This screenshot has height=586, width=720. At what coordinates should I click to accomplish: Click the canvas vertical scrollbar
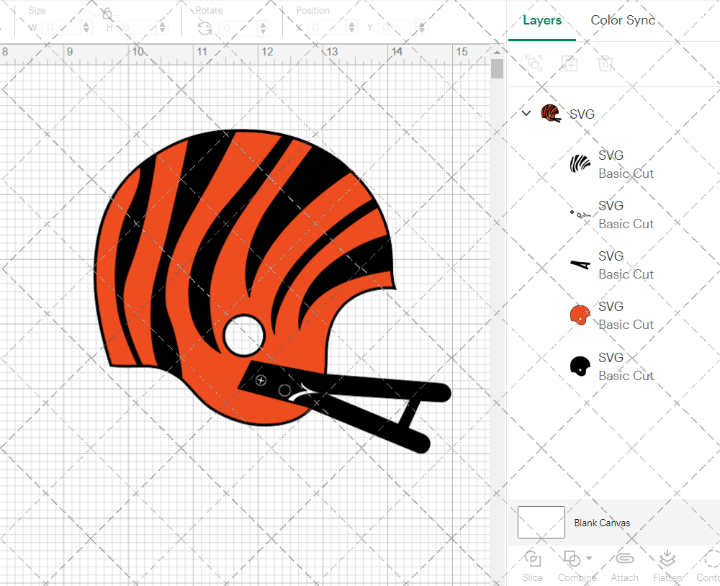coord(497,69)
